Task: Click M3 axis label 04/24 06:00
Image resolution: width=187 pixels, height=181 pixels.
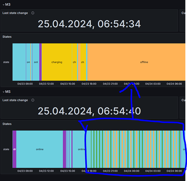Action: [x=174, y=84]
